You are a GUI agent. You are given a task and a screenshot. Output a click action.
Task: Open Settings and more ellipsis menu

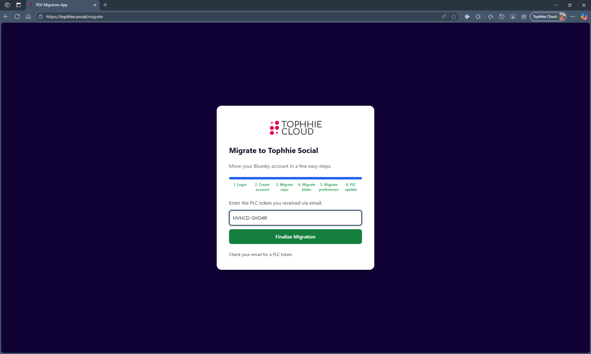573,17
